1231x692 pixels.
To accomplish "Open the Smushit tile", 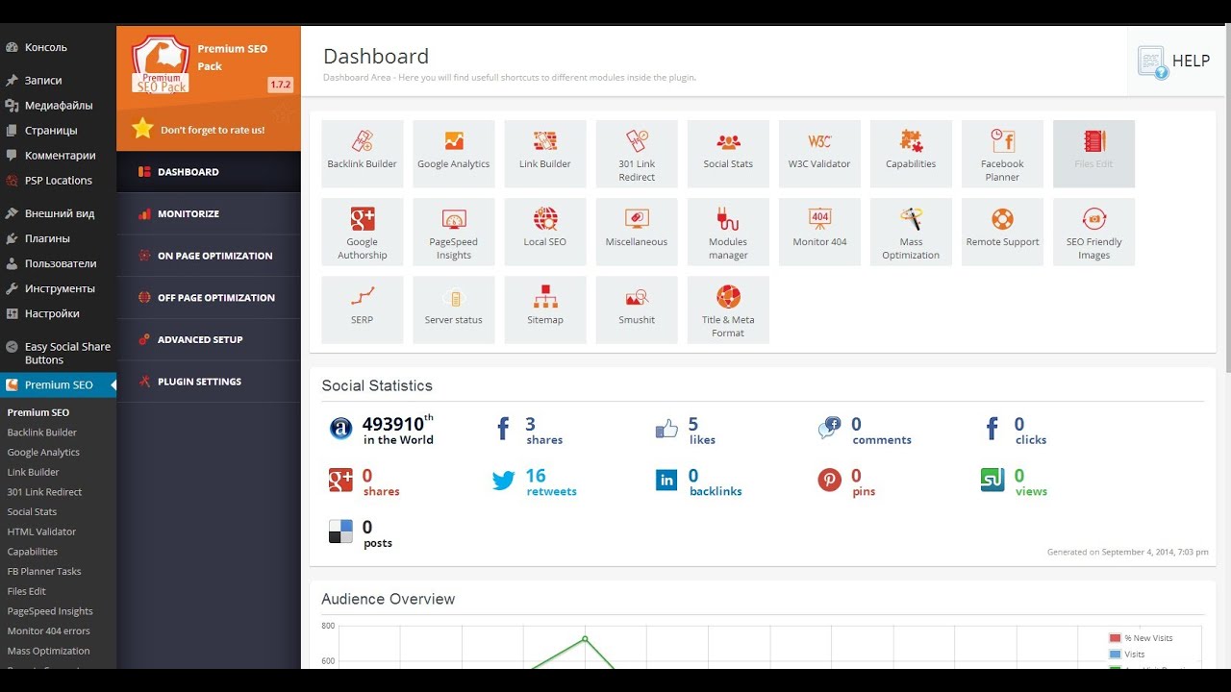I will [x=637, y=309].
